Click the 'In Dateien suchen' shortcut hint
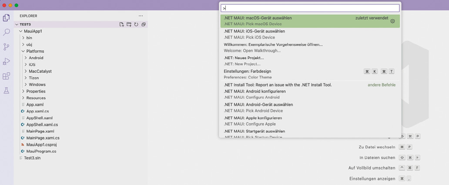Viewport: 449px width, 185px height. [x=377, y=158]
